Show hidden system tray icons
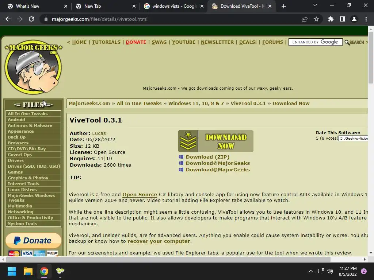This screenshot has height=280, width=374. tap(310, 271)
